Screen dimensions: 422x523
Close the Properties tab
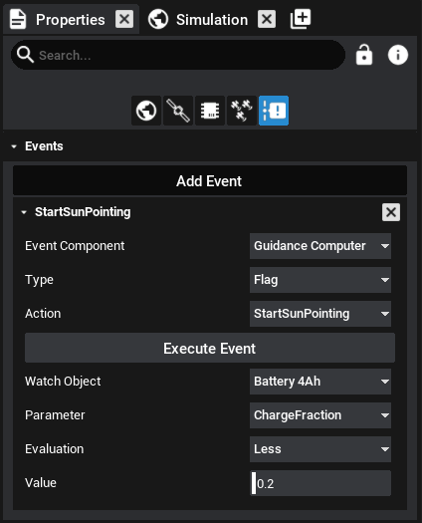[124, 19]
